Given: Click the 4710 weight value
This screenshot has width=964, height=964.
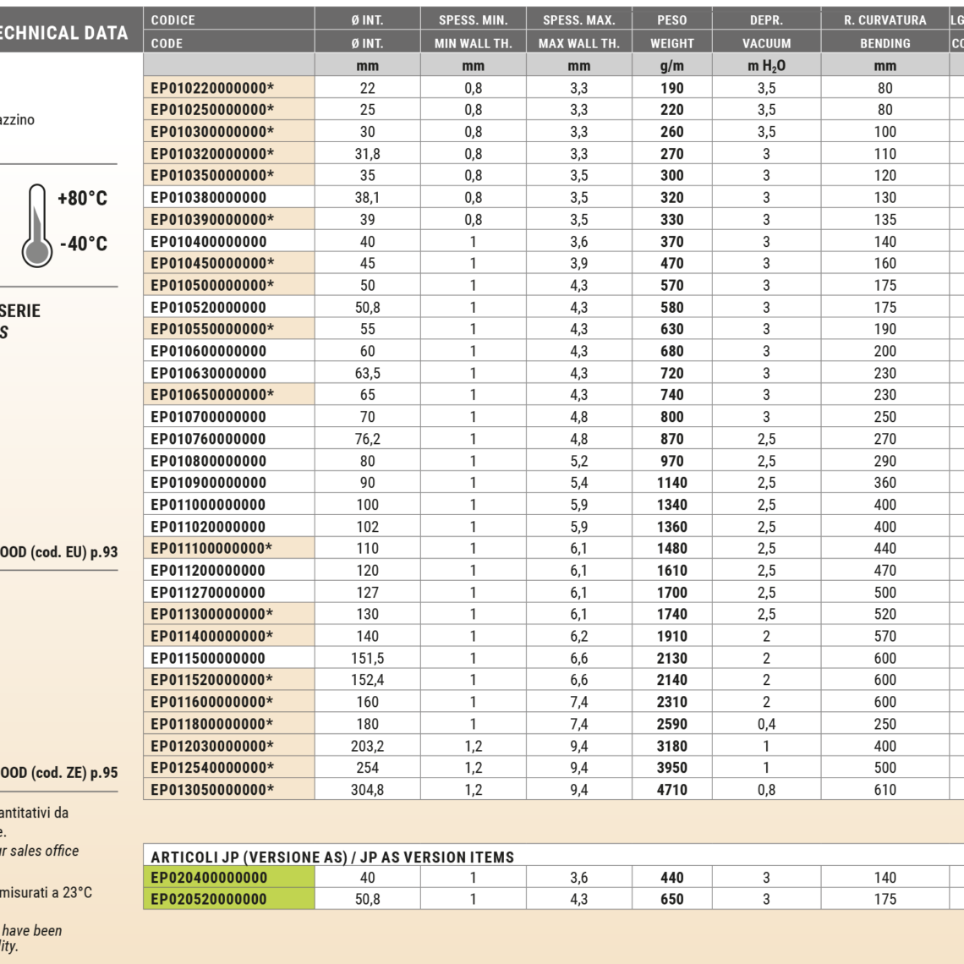Looking at the screenshot, I should coord(671,790).
